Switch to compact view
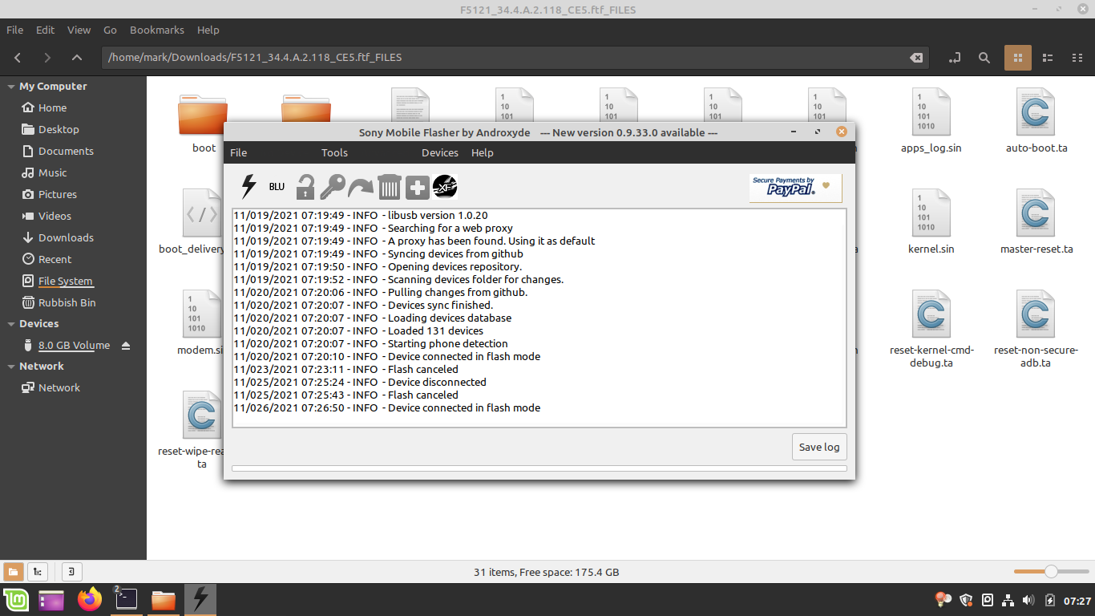The image size is (1095, 616). point(1076,58)
